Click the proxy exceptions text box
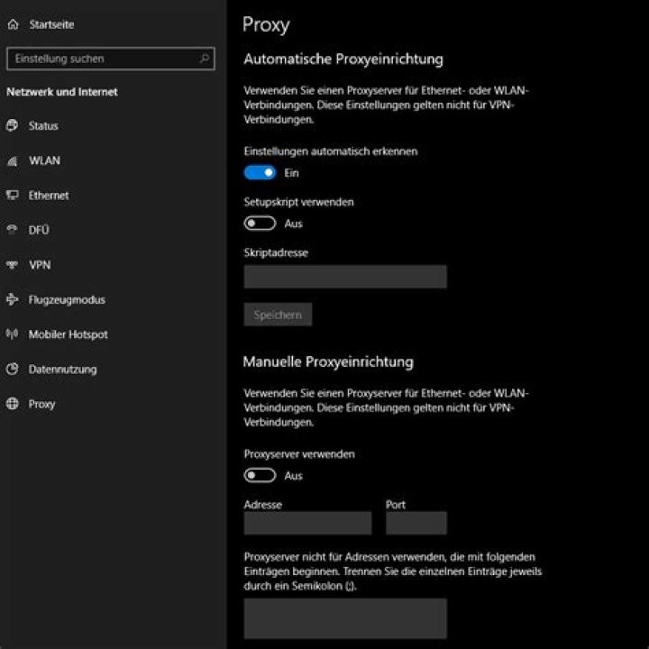The image size is (649, 649). [x=345, y=618]
